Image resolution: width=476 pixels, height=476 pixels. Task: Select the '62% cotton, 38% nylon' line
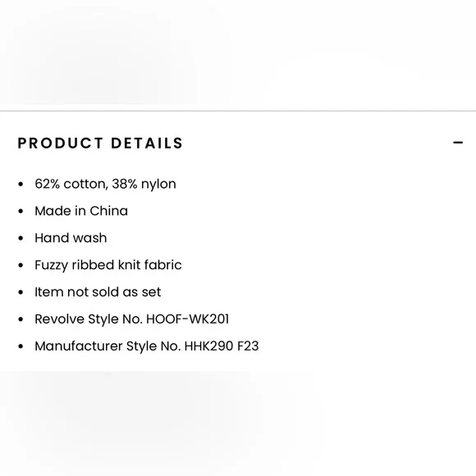tap(105, 184)
